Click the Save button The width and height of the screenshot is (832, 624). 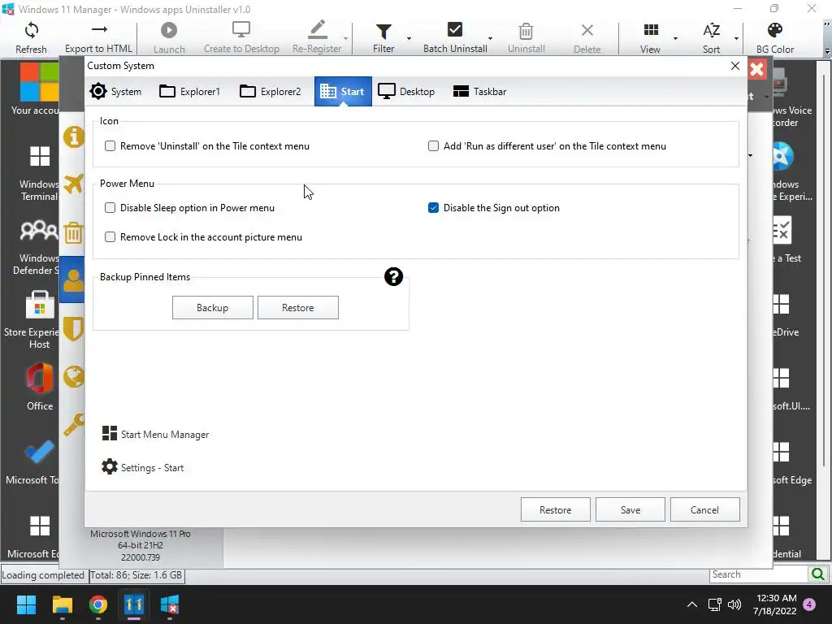point(630,509)
